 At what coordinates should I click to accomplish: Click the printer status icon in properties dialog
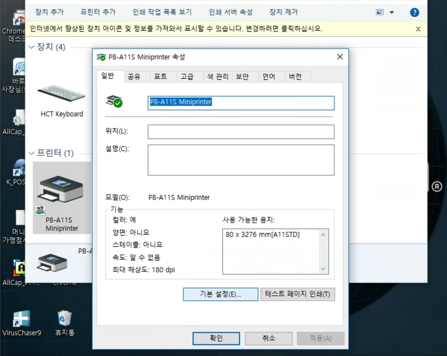114,101
